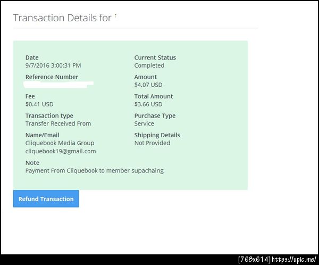Select the date value 9/7/2016 3:00:31 PM
This screenshot has height=265, width=319.
[x=53, y=65]
